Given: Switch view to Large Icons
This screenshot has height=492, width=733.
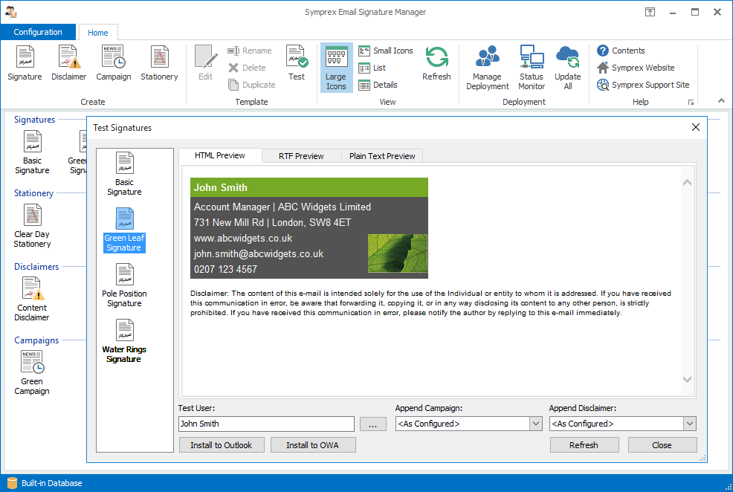Looking at the screenshot, I should click(336, 68).
